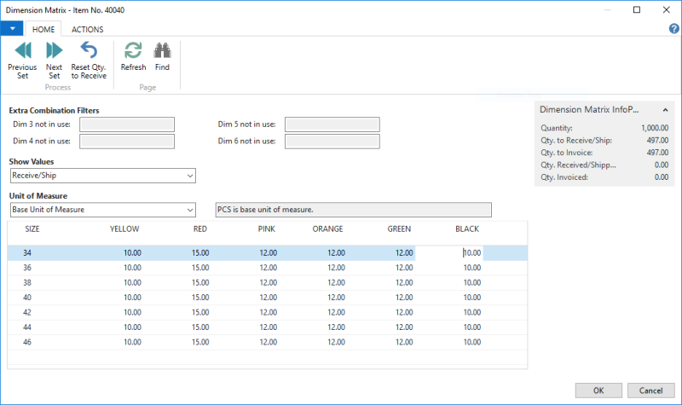
Task: Click the Qty. Received/Shipped 0.00 value
Action: click(662, 165)
